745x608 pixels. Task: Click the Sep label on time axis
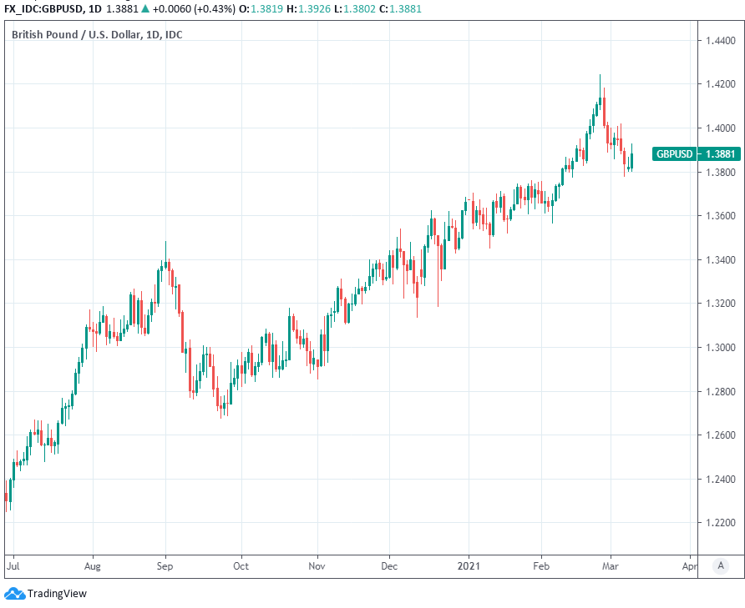tap(165, 566)
